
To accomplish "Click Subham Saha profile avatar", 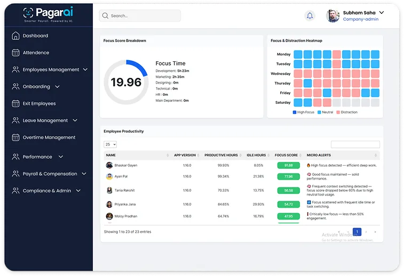I will click(x=332, y=16).
